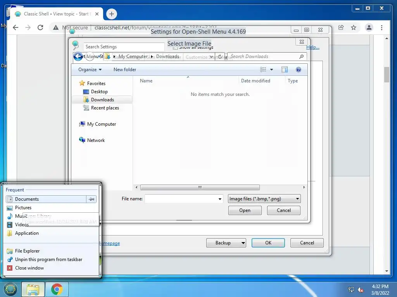Viewport: 397px width, 297px height.
Task: Click the Downloads breadcrumb segment
Action: (167, 56)
